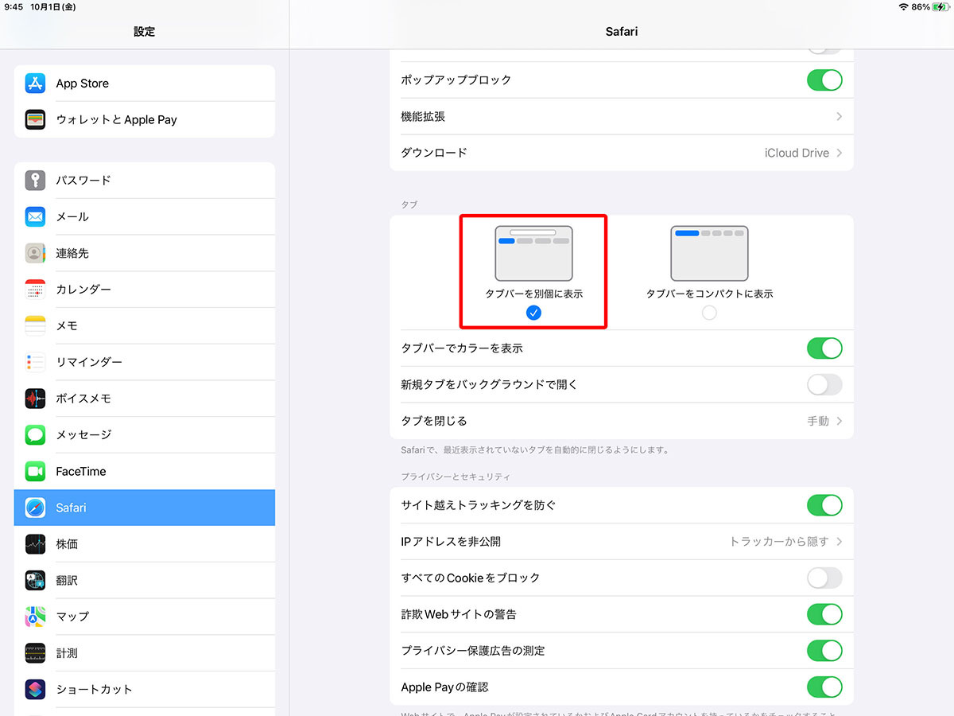Toggle 詐欺Webサイトの警告 switch
The height and width of the screenshot is (716, 954).
point(824,614)
